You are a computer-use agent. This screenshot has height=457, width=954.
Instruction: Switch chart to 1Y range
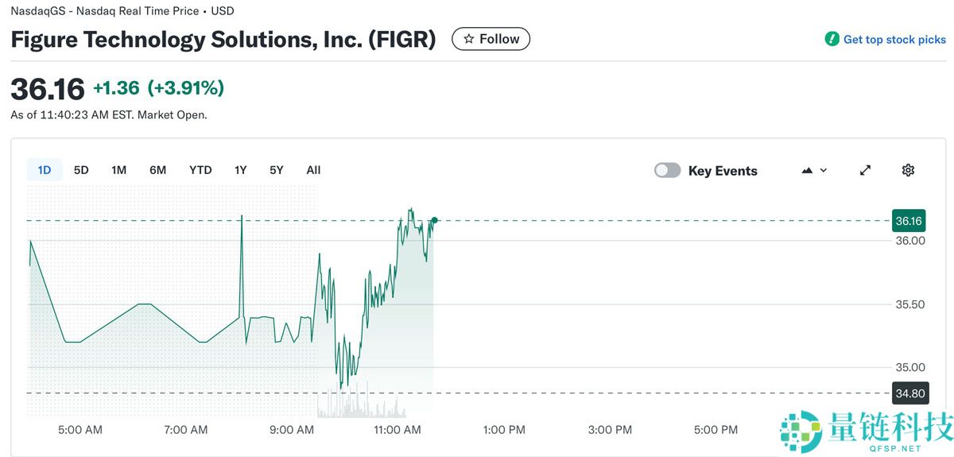[x=240, y=170]
